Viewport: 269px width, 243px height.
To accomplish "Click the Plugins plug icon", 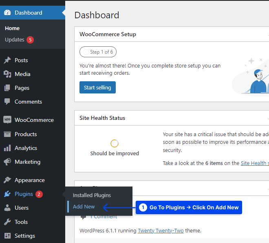I will (7, 194).
